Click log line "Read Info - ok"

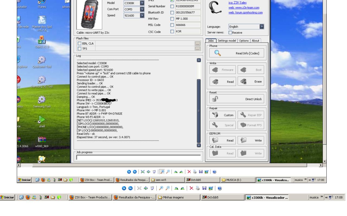[x=86, y=134]
